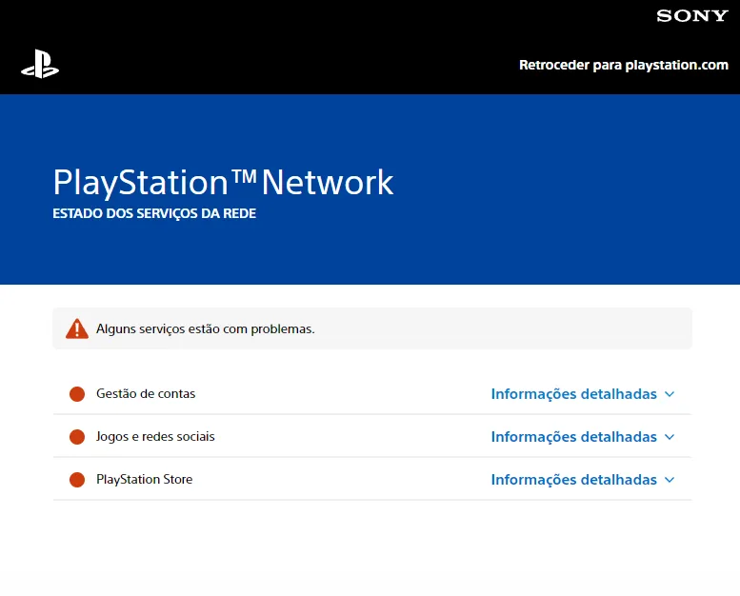Click red status dot for Jogos e redes sociais

(77, 437)
